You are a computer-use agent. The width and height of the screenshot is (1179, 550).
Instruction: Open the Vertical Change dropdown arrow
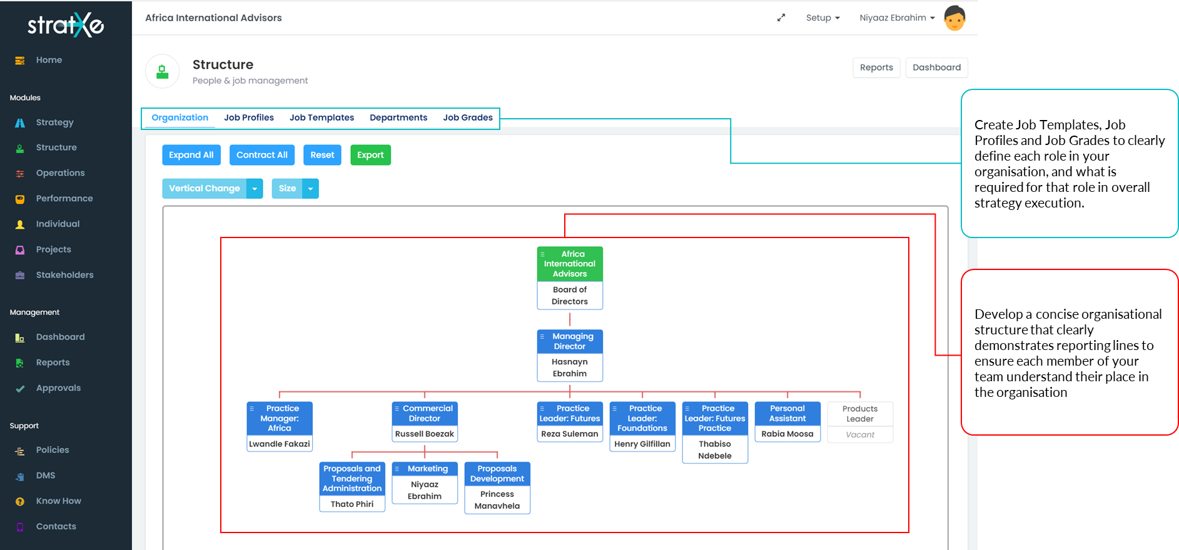click(x=255, y=189)
